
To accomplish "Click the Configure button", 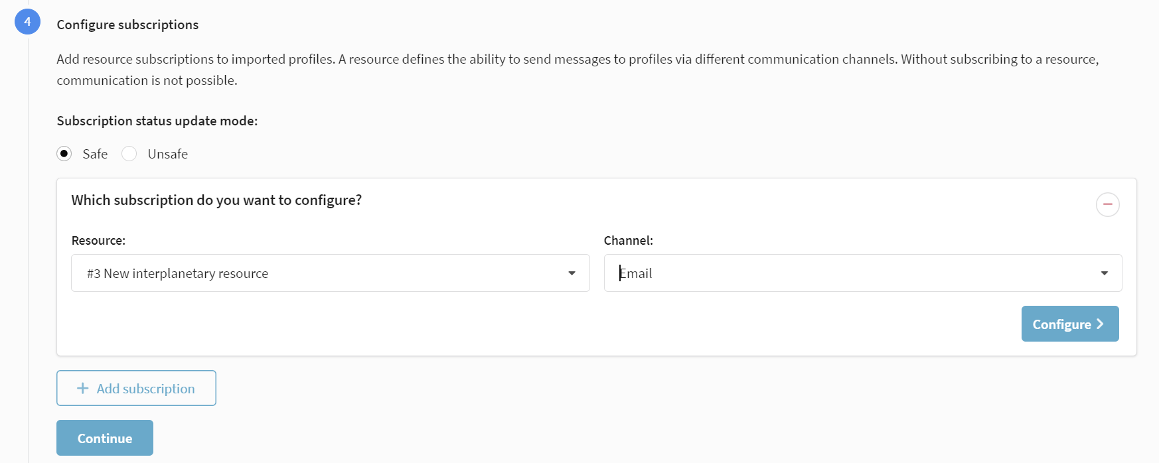I will click(1070, 324).
